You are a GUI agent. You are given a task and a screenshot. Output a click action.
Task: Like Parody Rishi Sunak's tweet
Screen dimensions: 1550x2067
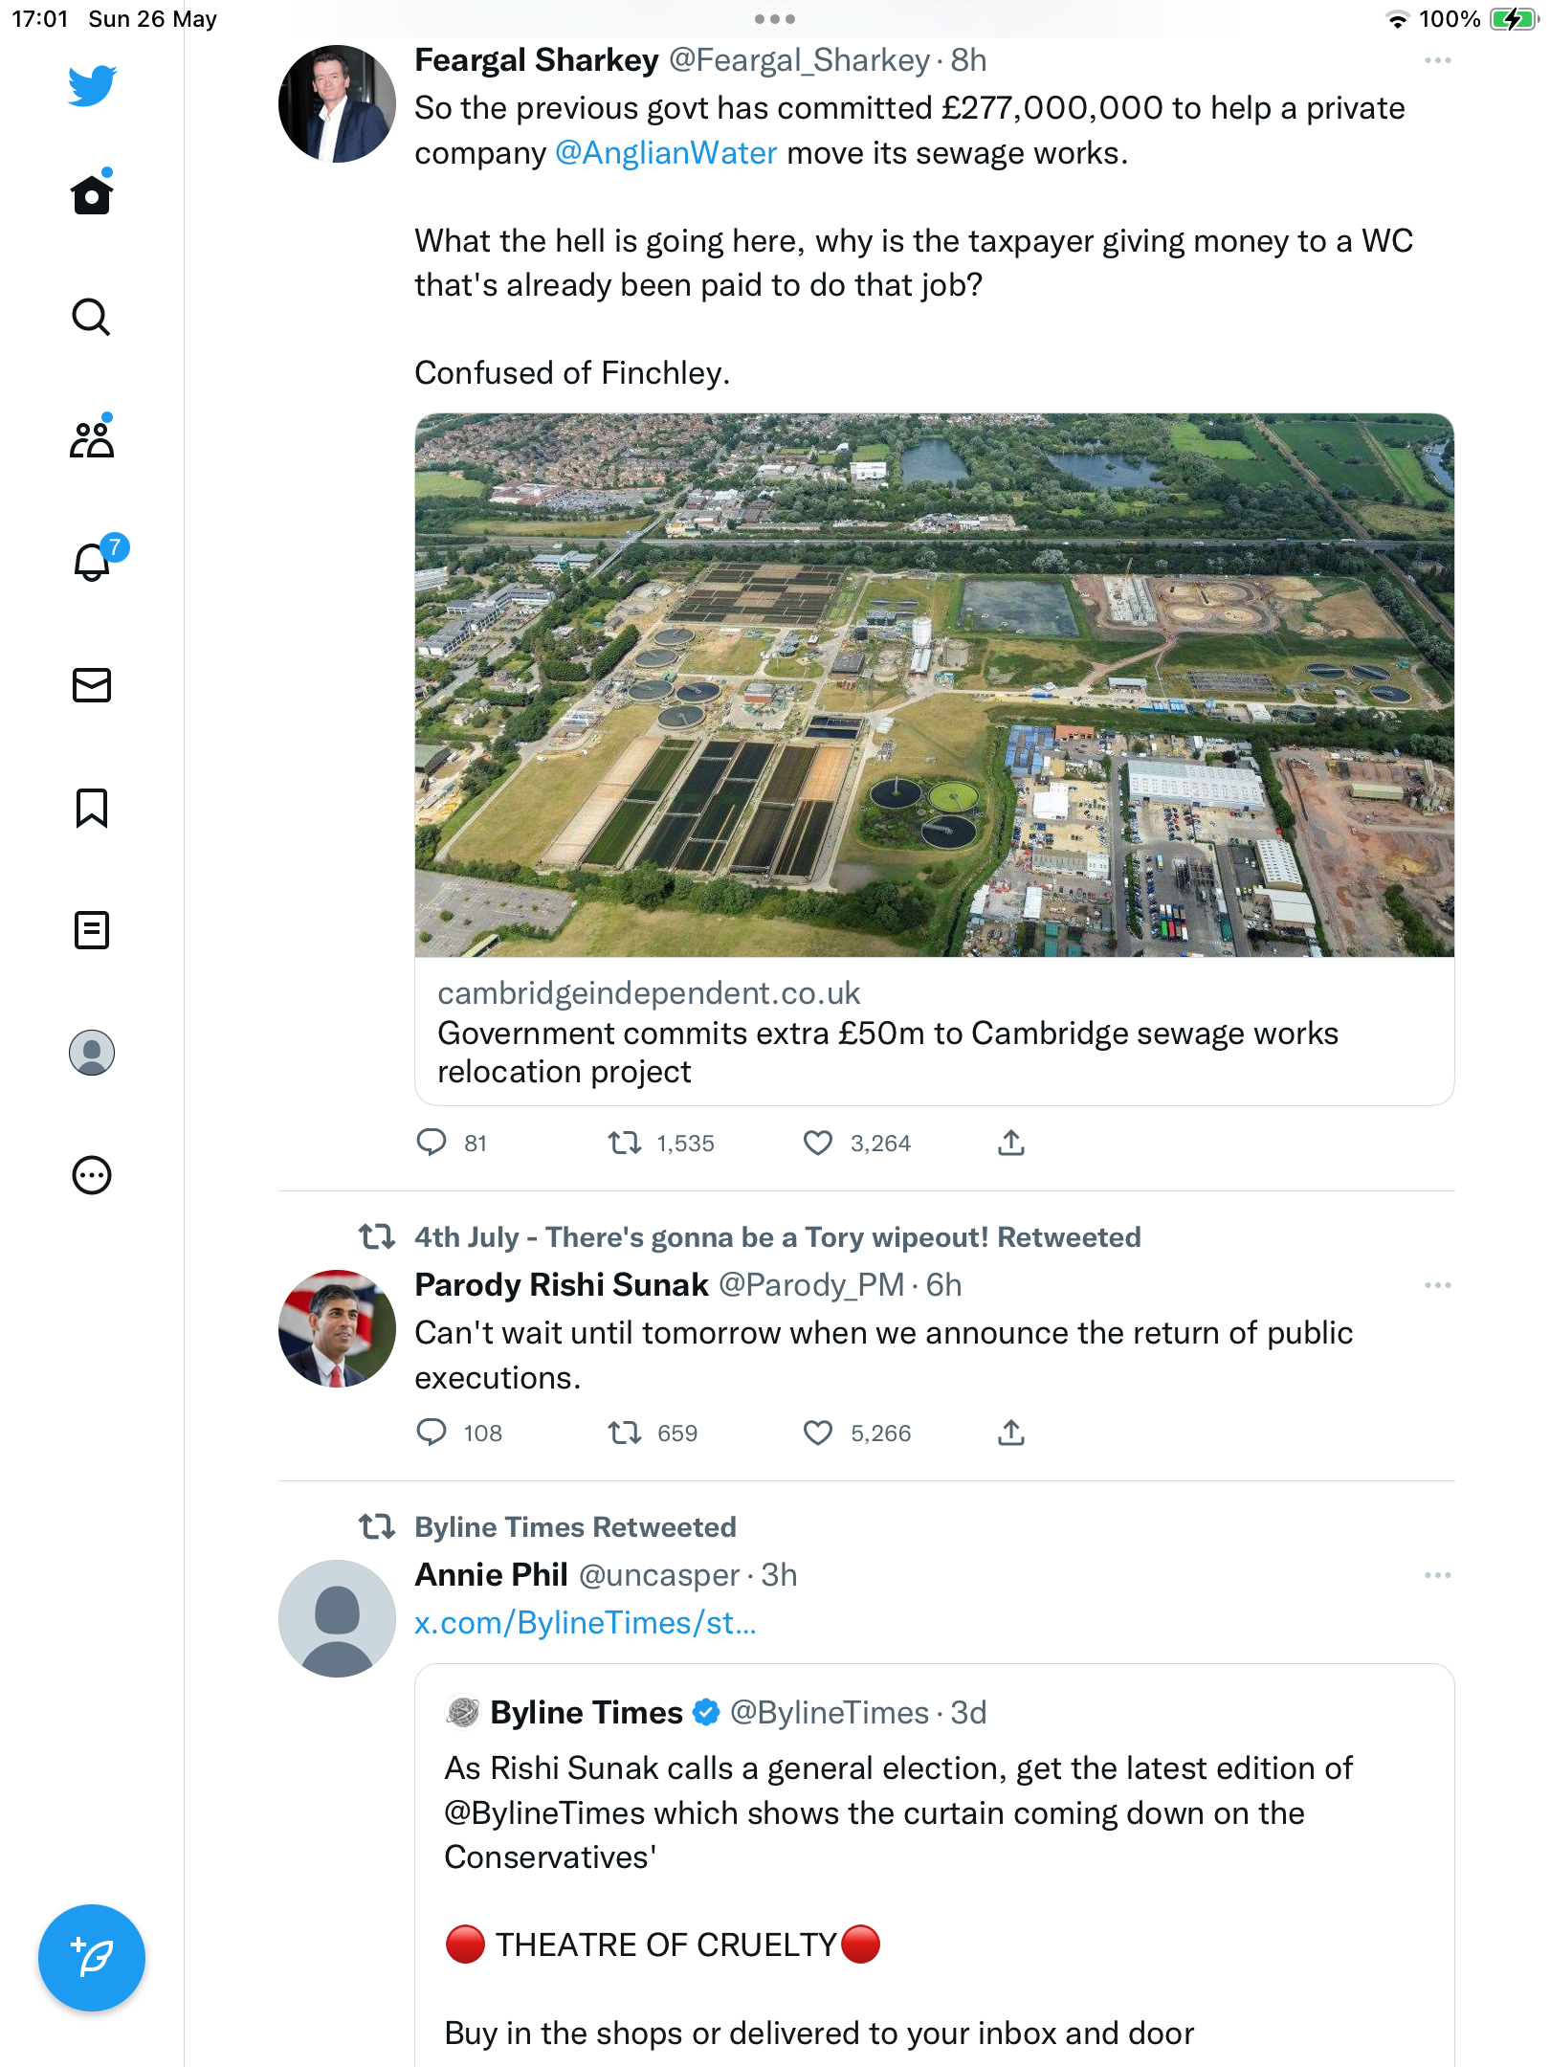(818, 1433)
